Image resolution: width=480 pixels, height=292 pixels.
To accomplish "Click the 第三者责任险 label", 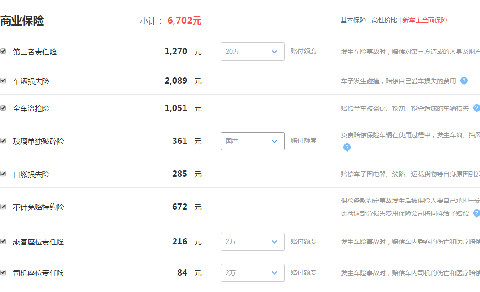I will pos(35,52).
